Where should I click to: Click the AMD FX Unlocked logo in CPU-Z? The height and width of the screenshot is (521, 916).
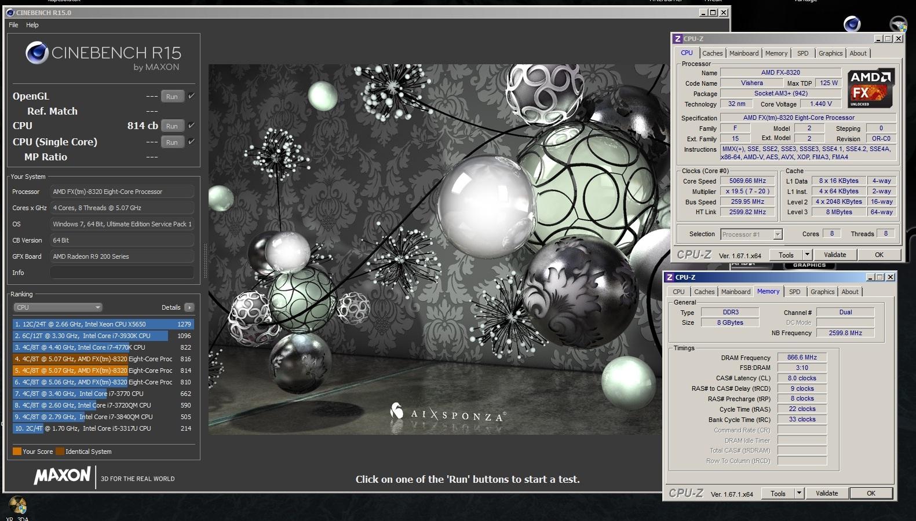click(871, 88)
